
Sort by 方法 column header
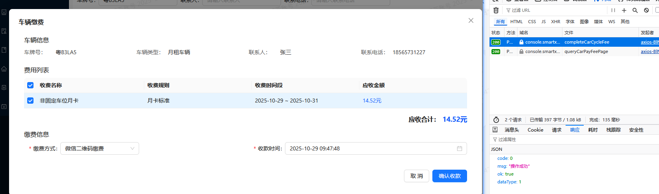(511, 33)
